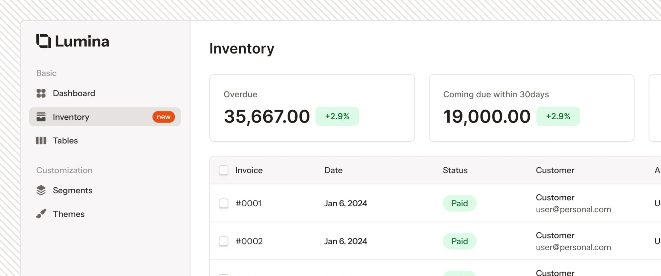Click the Tables columns icon
The image size is (661, 276).
click(41, 141)
